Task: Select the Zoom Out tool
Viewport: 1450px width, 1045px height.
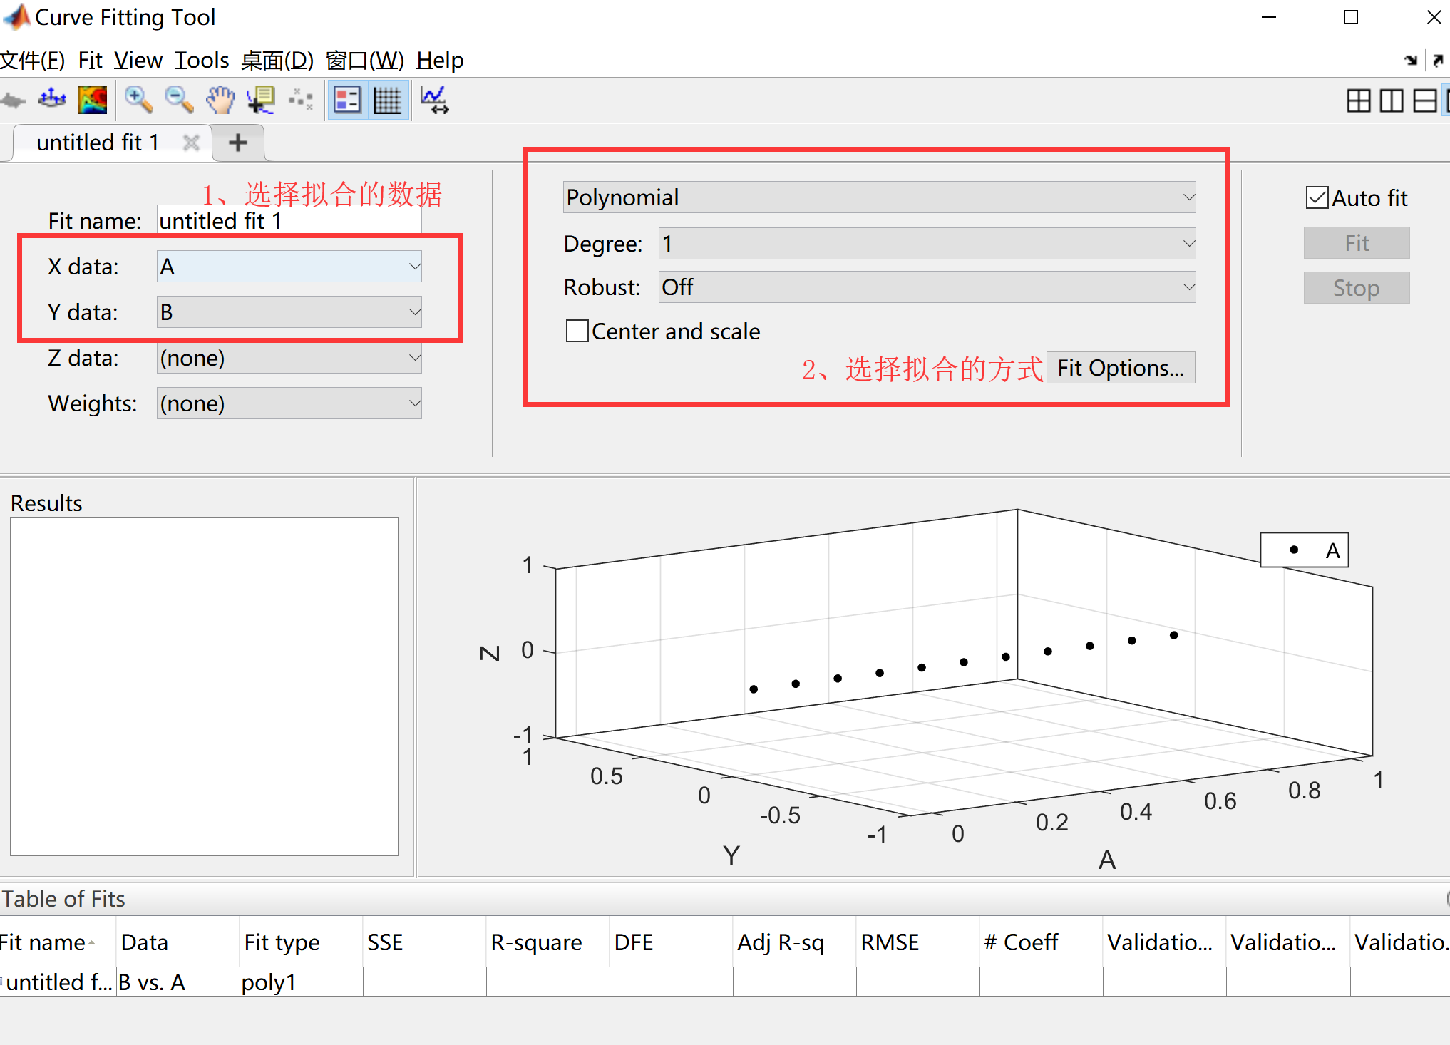Action: coord(179,100)
